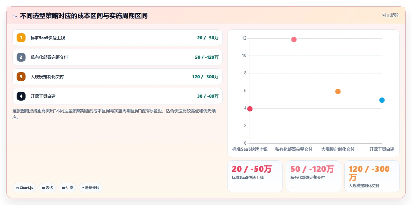Click the header icon beside the title

[x=15, y=16]
